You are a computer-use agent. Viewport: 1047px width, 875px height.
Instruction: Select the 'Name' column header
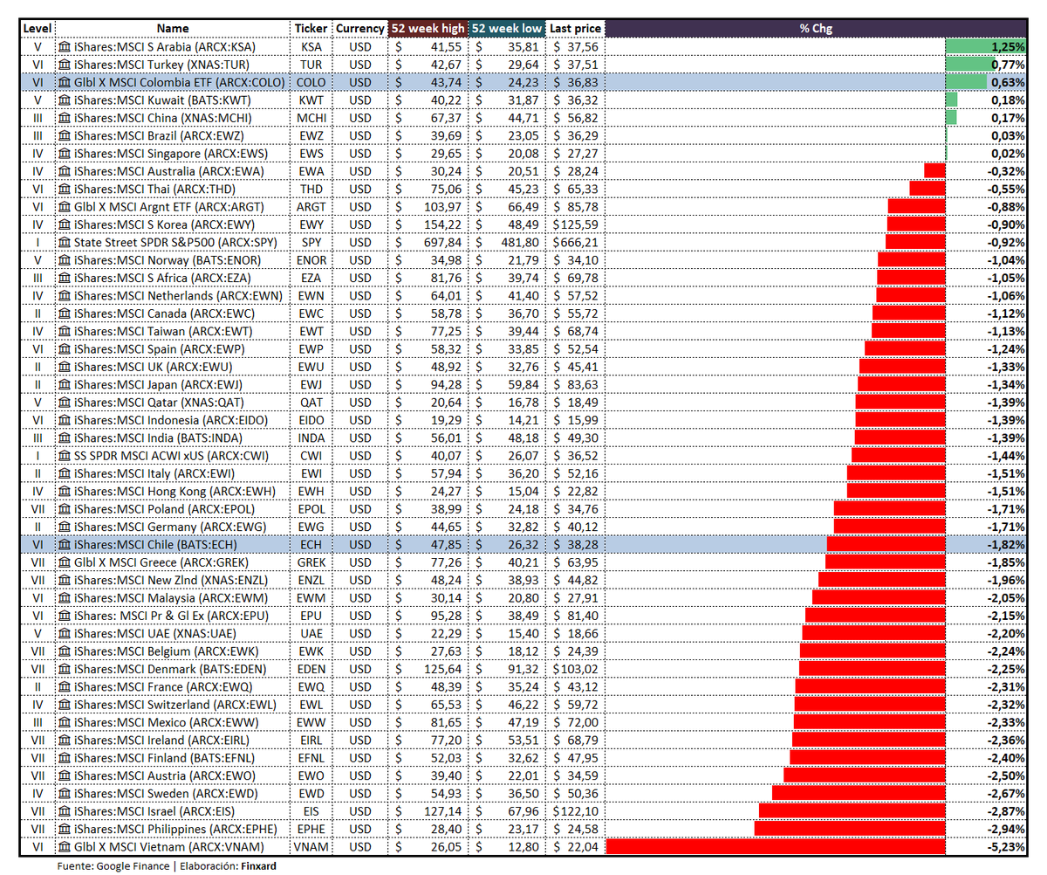tap(173, 28)
